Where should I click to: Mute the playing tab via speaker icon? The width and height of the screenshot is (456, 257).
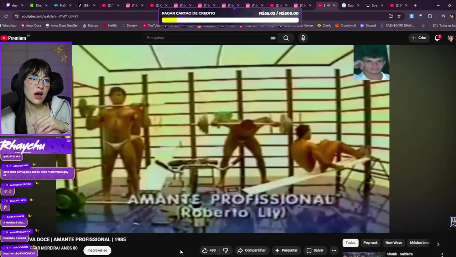click(x=328, y=5)
